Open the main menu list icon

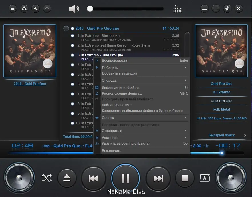(x=13, y=8)
